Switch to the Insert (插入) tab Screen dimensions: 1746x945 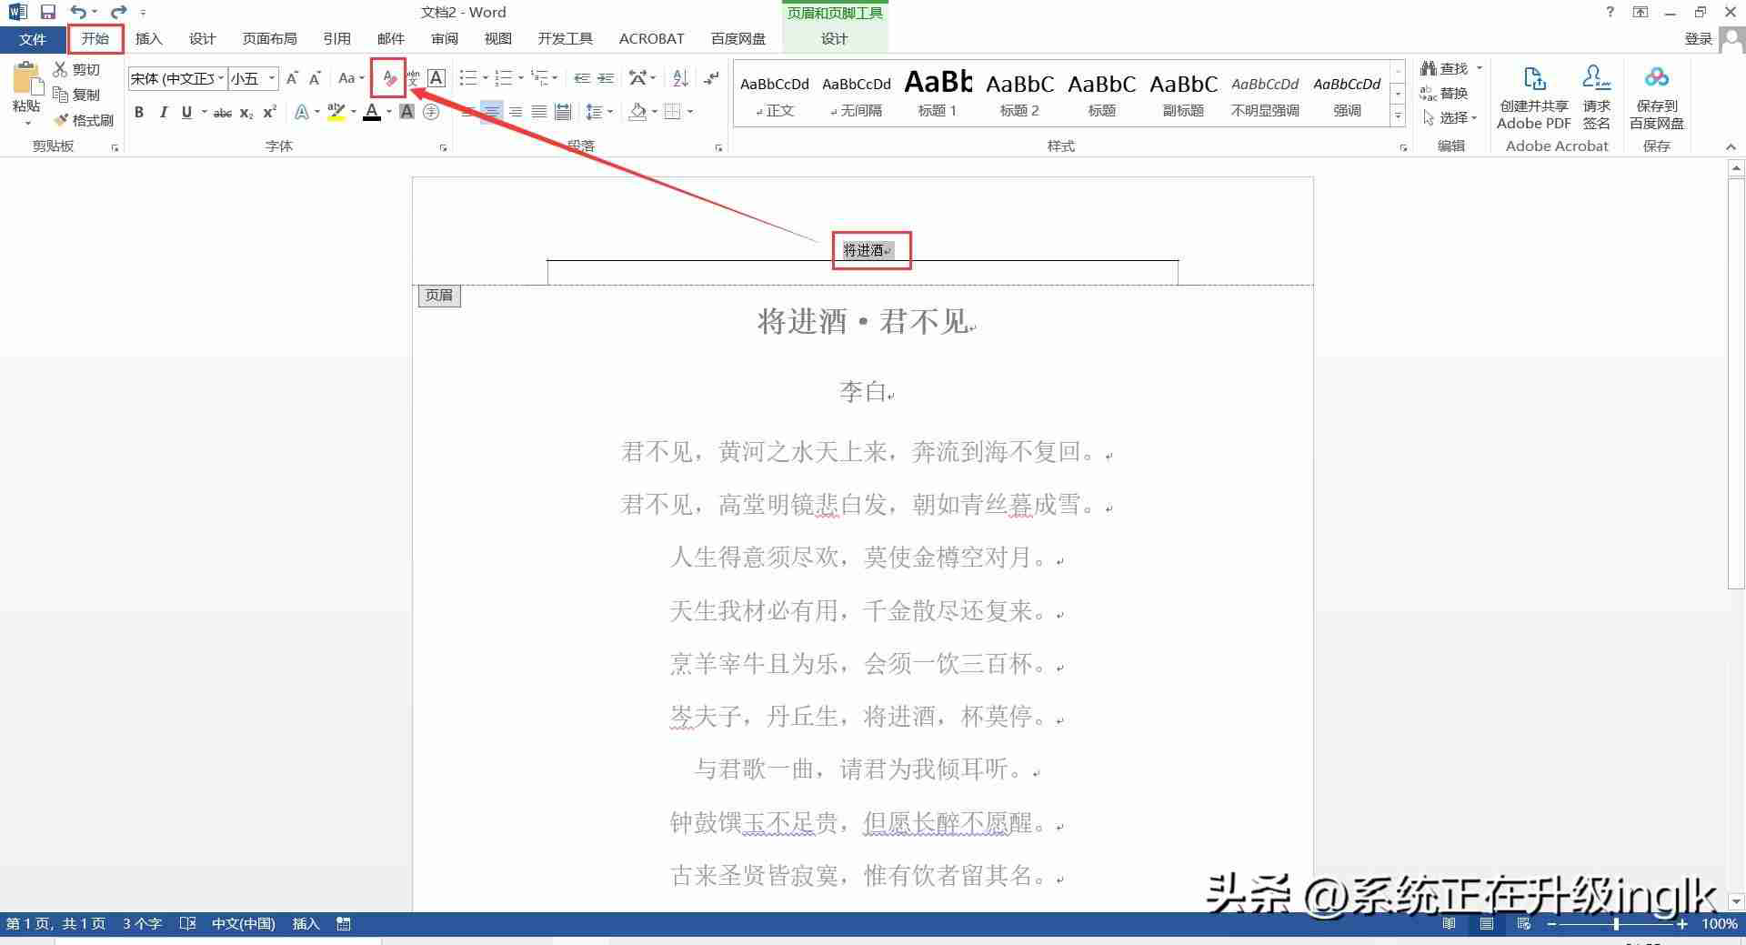click(148, 39)
